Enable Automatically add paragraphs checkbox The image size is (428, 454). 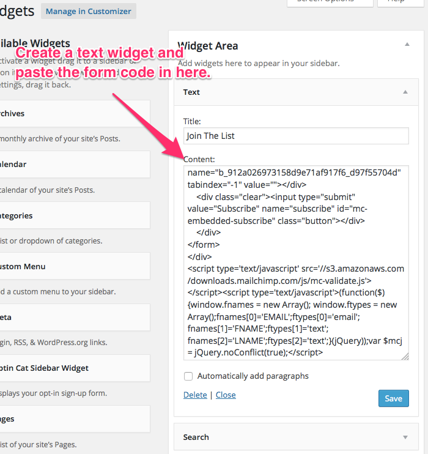188,376
